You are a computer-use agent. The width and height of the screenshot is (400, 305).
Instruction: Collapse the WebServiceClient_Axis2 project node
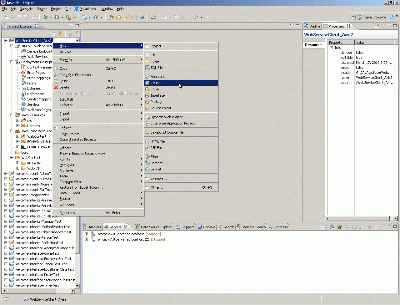tap(6, 41)
